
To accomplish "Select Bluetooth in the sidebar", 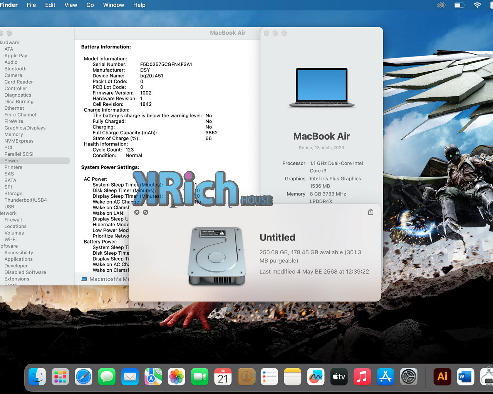I will tap(15, 69).
